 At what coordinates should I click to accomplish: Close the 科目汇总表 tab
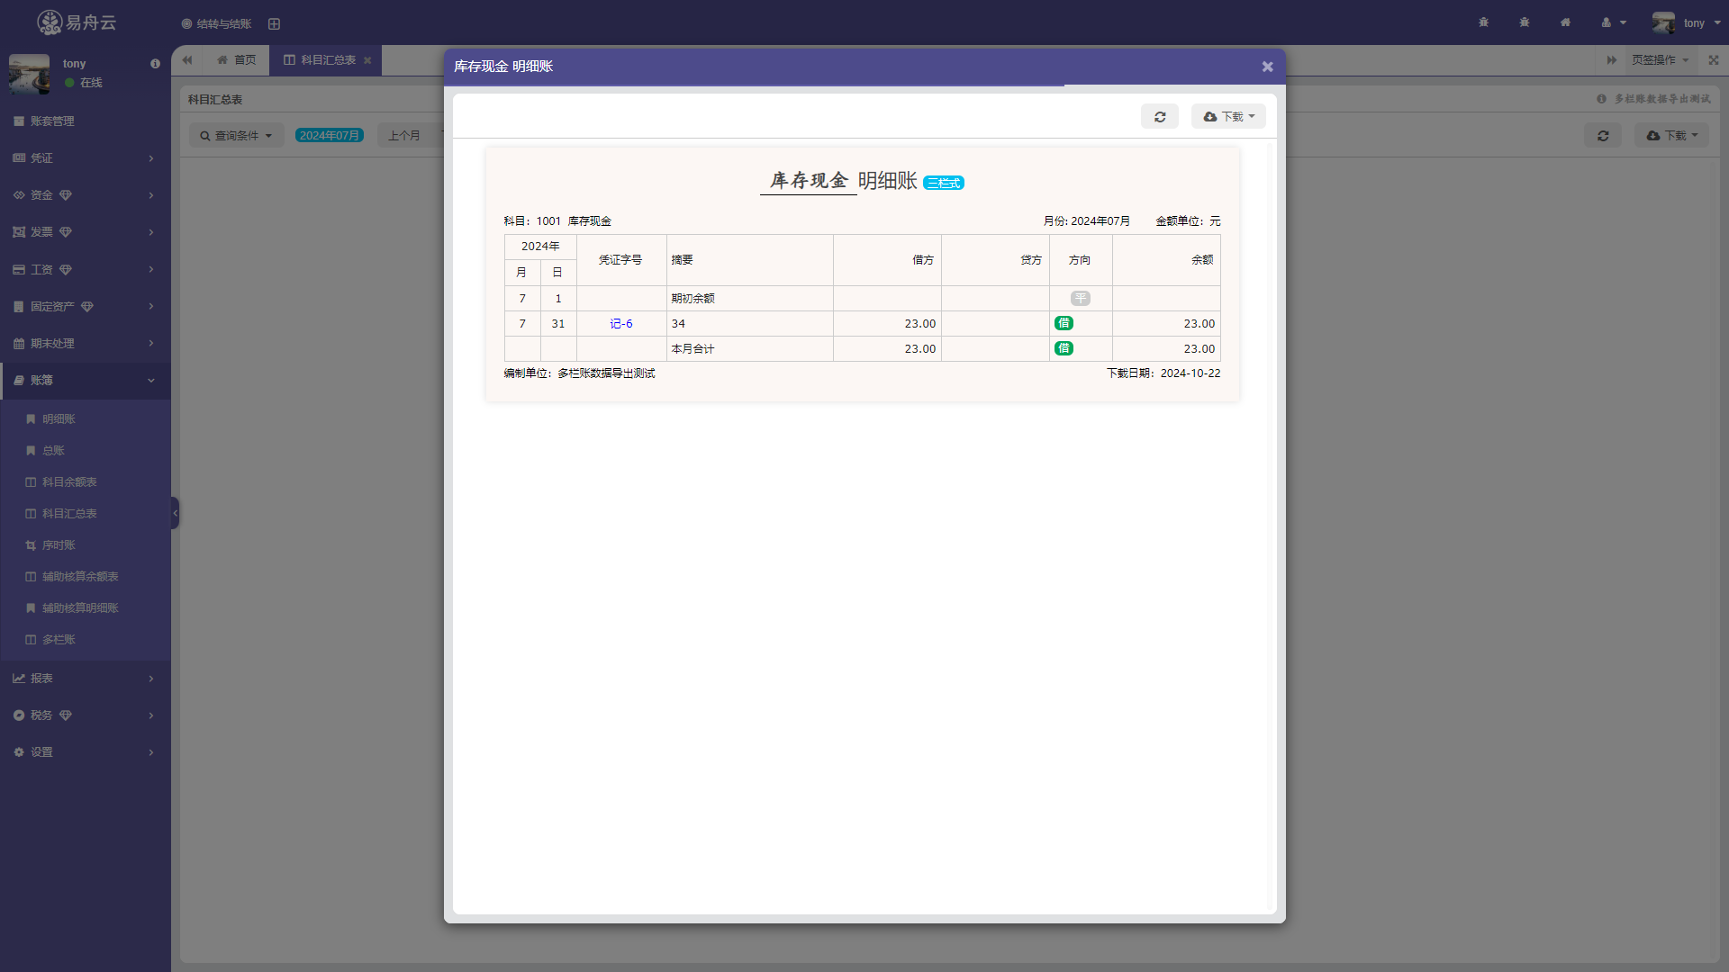point(367,60)
